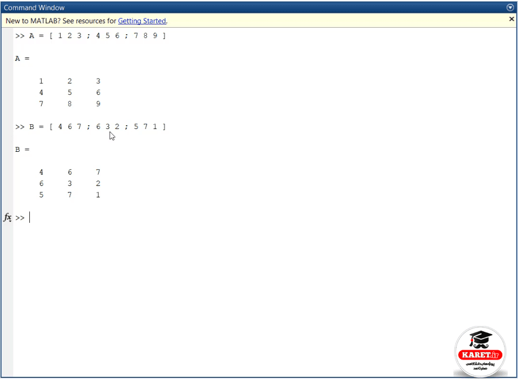The image size is (518, 379).
Task: Click value 1 in matrix B output
Action: pos(98,195)
